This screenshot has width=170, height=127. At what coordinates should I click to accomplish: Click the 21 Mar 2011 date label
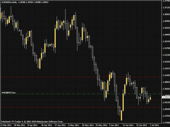pos(6,125)
